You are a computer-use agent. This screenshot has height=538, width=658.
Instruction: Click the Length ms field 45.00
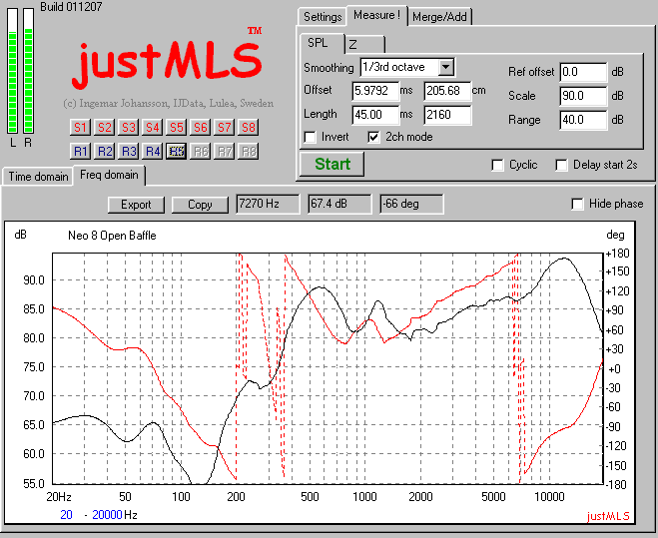(x=375, y=115)
